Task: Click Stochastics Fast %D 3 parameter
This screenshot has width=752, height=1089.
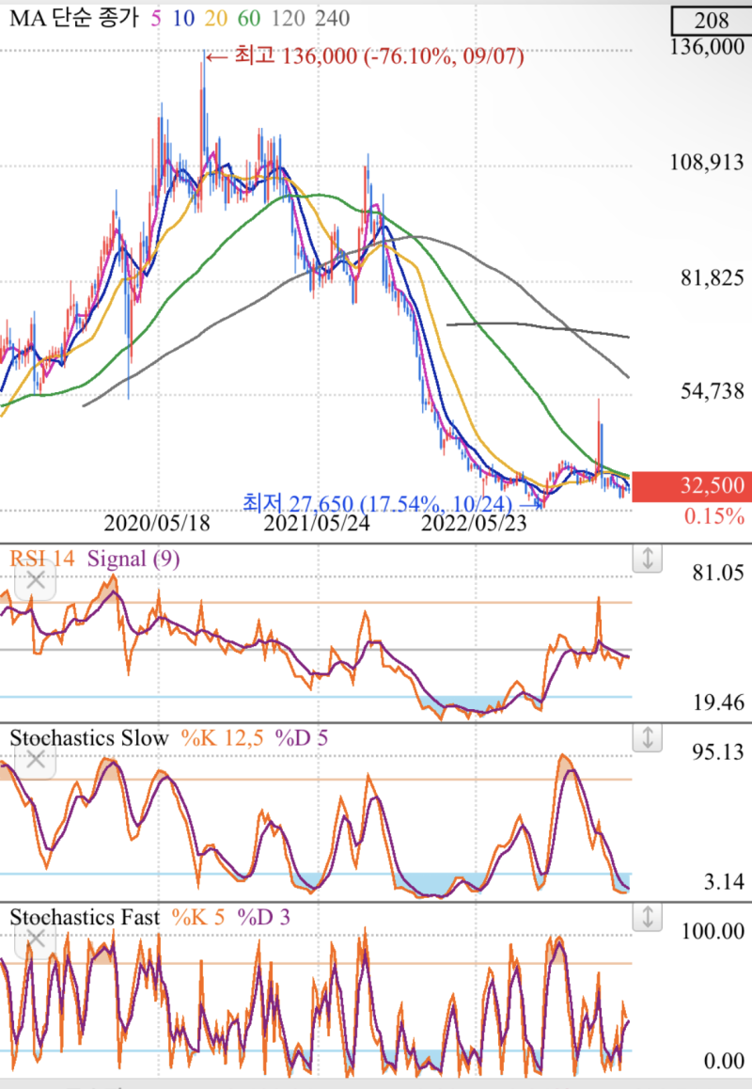Action: (264, 917)
